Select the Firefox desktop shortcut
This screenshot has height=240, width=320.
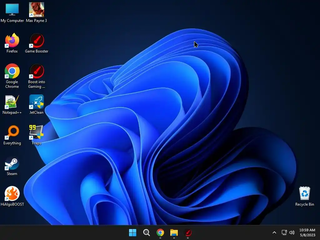click(x=12, y=43)
